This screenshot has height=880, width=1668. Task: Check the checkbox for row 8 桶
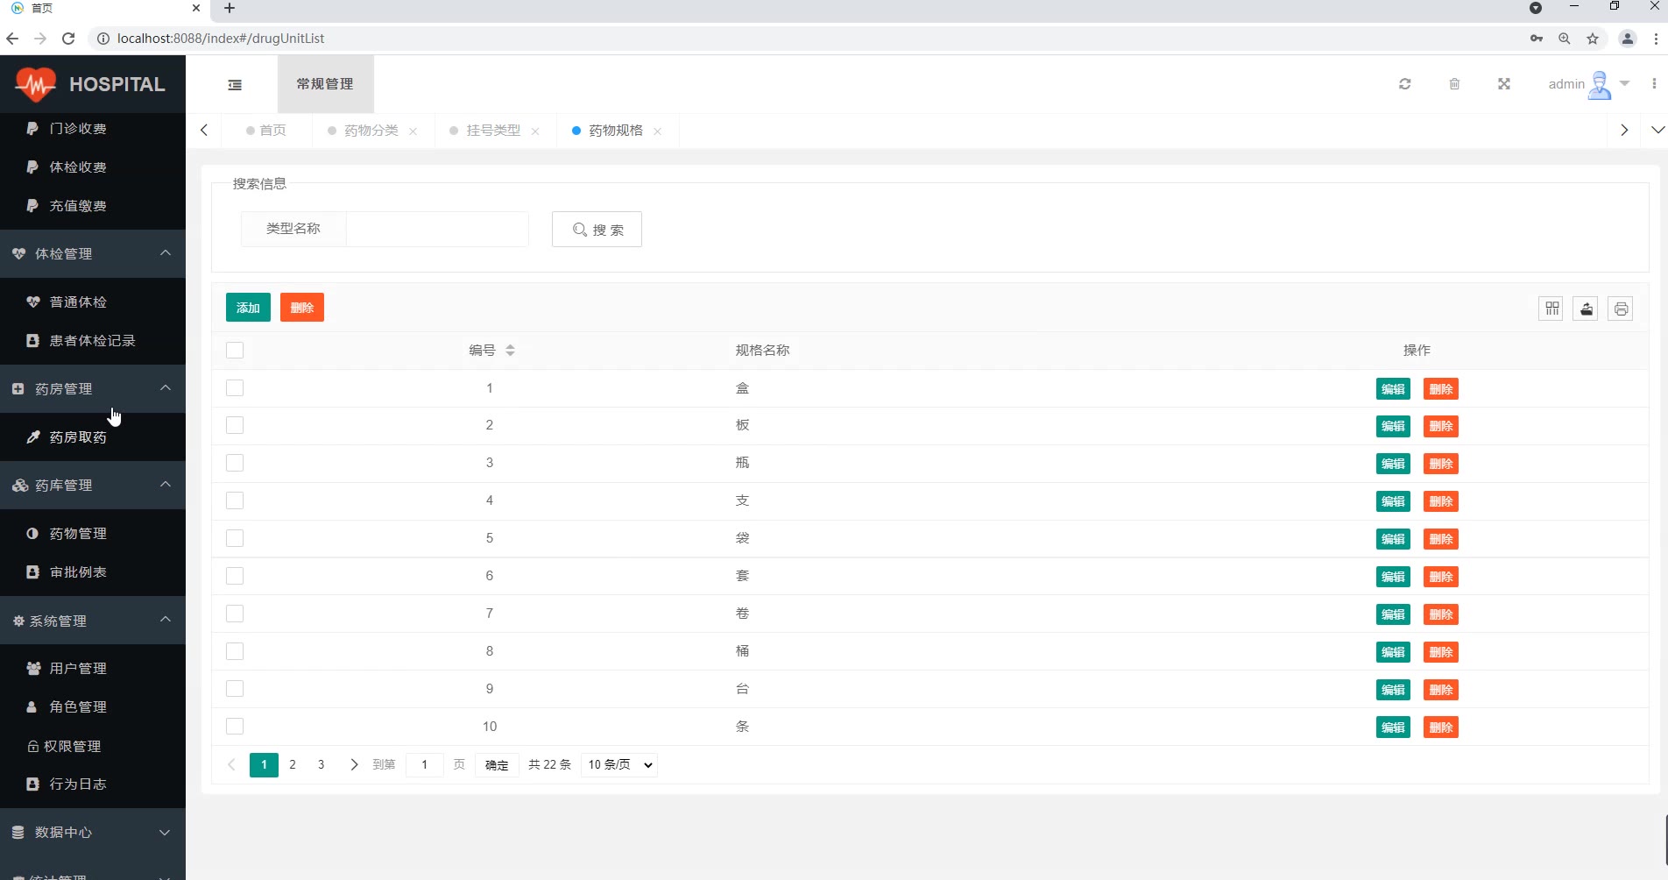pyautogui.click(x=235, y=651)
